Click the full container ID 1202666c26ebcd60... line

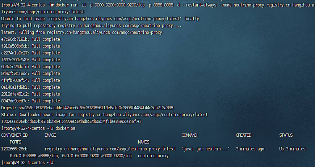click(71, 121)
